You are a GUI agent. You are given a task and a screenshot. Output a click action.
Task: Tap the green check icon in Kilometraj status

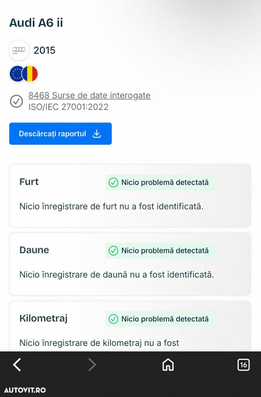click(114, 319)
